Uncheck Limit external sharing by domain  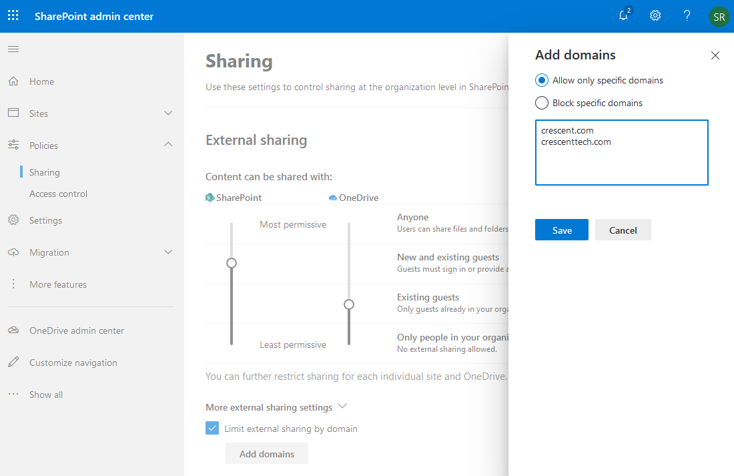pyautogui.click(x=212, y=428)
